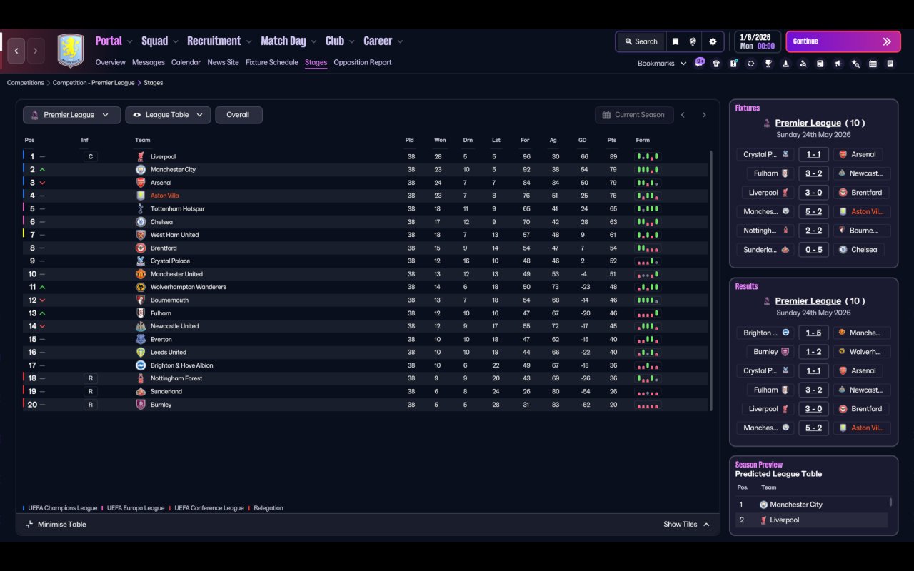Sort table by GD column header
This screenshot has width=914, height=571.
583,140
